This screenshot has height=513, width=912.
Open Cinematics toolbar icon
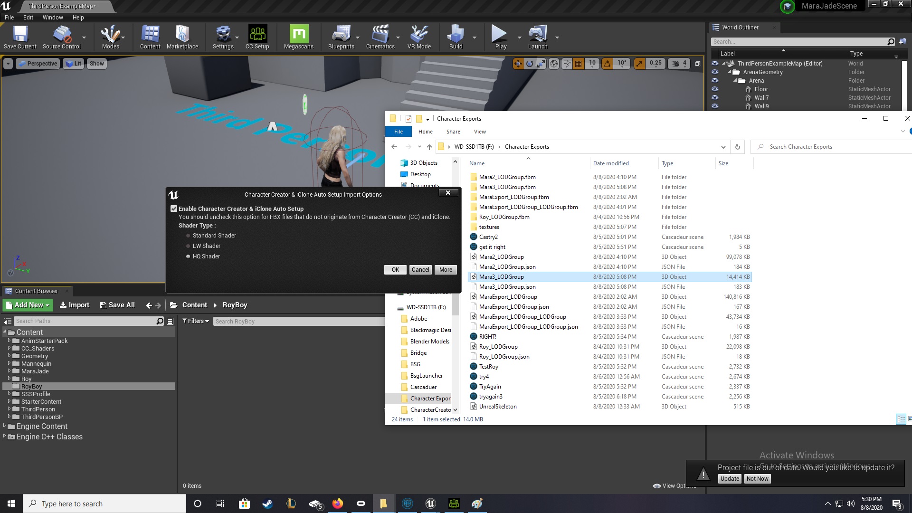pos(380,37)
